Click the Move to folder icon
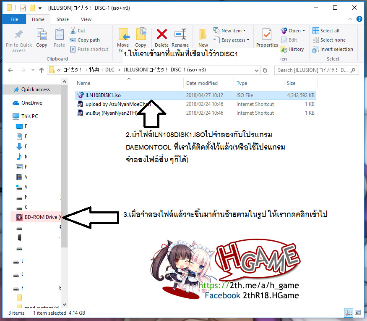Image resolution: width=367 pixels, height=321 pixels. point(123,34)
